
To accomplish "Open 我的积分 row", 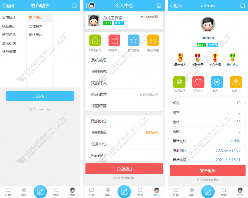I will click(x=124, y=121).
